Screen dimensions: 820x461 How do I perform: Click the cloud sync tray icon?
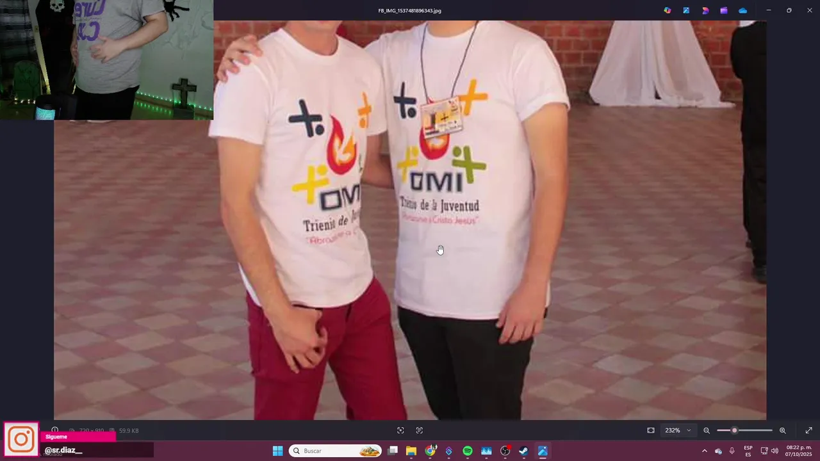[x=718, y=451]
